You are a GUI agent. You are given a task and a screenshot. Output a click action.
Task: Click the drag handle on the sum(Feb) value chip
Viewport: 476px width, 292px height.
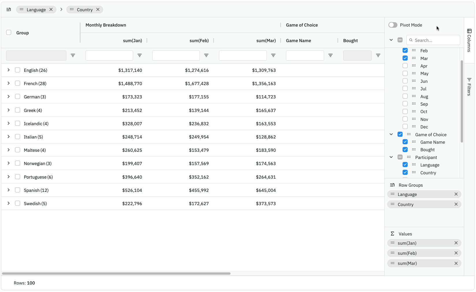coord(393,253)
